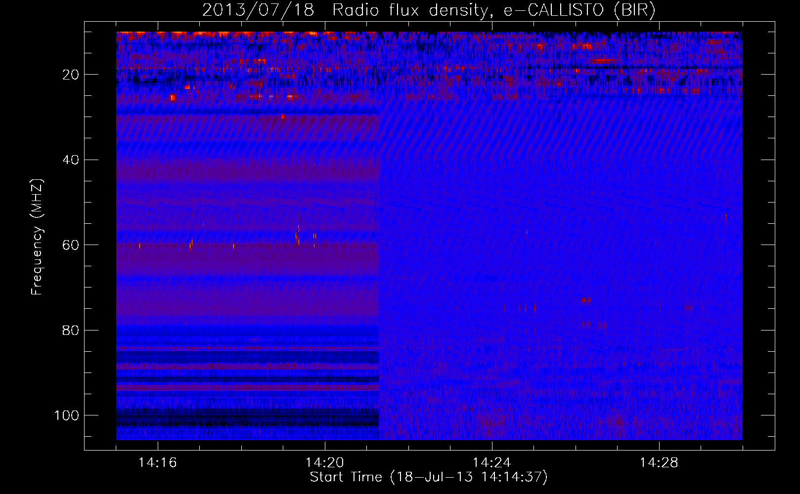The height and width of the screenshot is (494, 800).
Task: Click the '20' frequency tick label
Action: 71,75
